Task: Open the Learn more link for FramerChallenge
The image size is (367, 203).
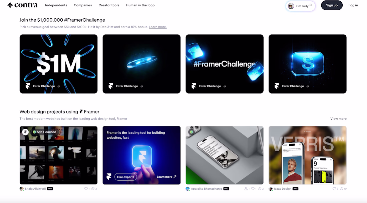Action: tap(158, 27)
